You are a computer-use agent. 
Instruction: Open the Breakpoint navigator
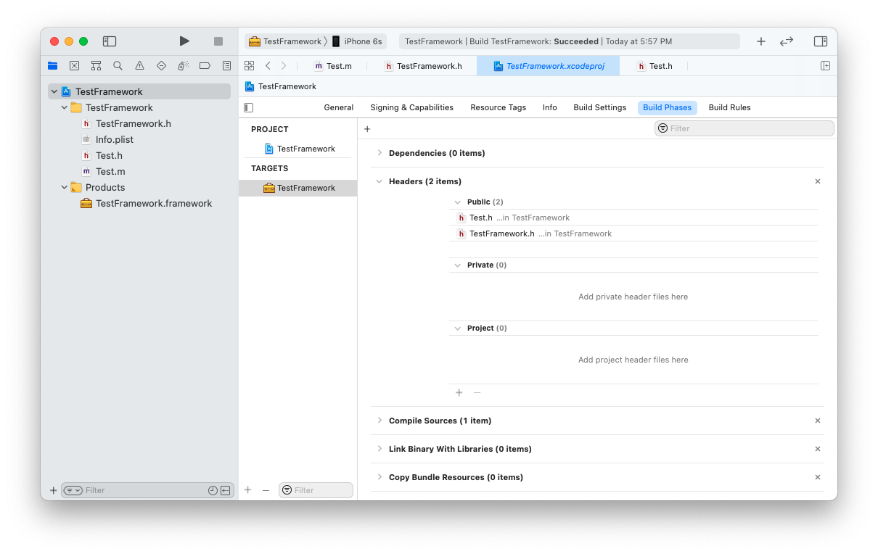[205, 65]
